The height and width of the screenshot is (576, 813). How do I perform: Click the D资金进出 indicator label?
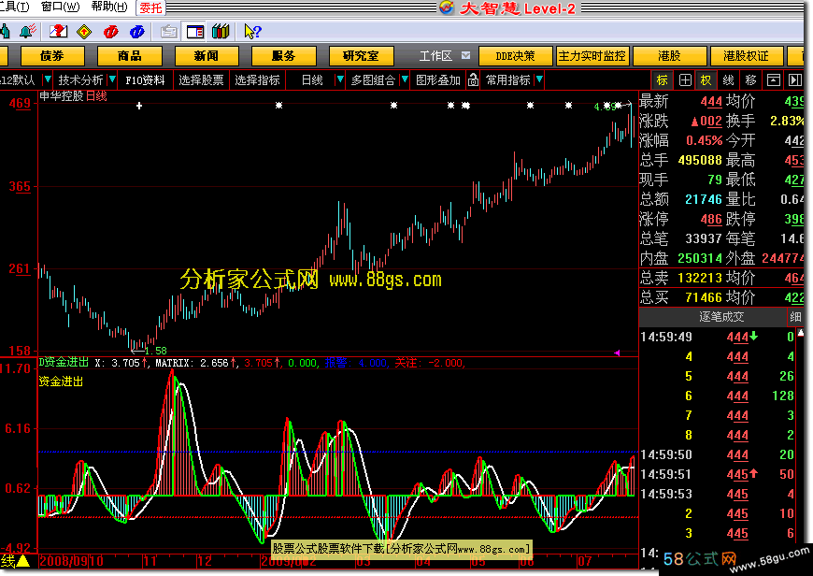pos(64,362)
